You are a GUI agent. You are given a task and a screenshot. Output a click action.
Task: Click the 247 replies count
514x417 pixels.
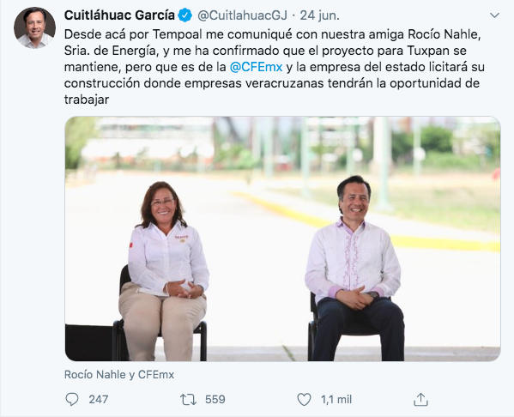click(99, 399)
